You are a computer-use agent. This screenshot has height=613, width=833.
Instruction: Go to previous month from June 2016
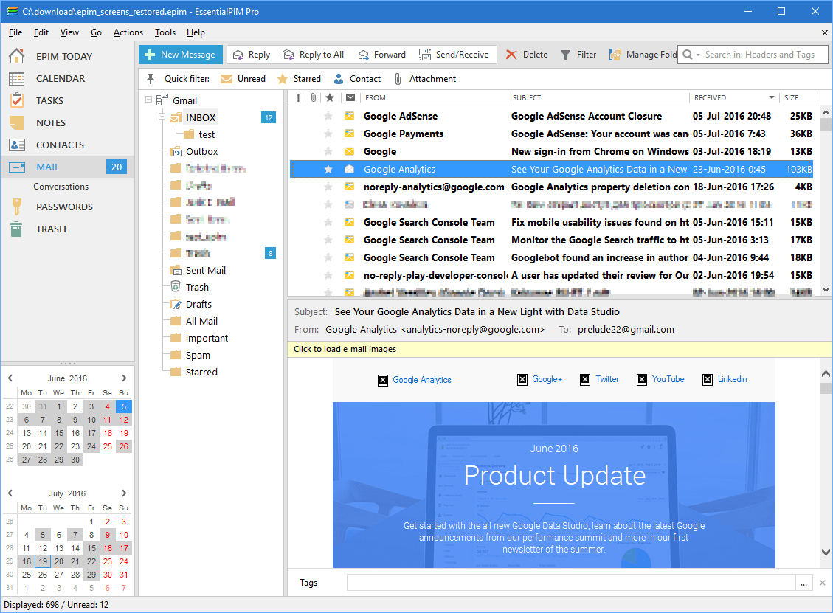10,378
